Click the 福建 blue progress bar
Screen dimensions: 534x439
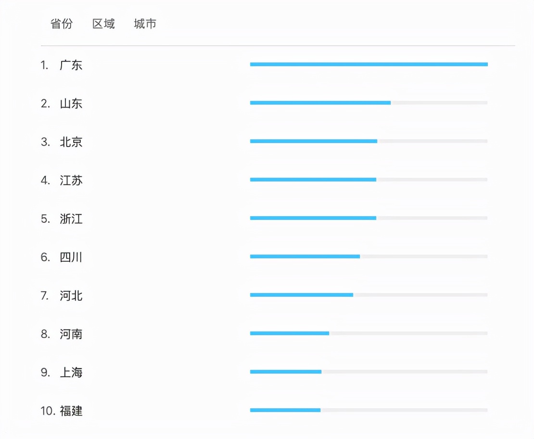click(285, 410)
